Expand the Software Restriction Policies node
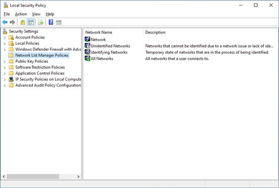This screenshot has height=188, width=279. pyautogui.click(x=5, y=68)
